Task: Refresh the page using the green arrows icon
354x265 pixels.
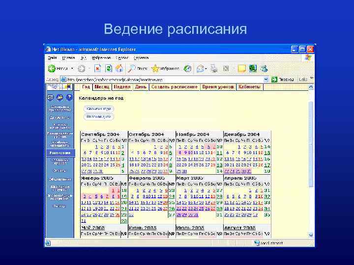Action: point(109,69)
